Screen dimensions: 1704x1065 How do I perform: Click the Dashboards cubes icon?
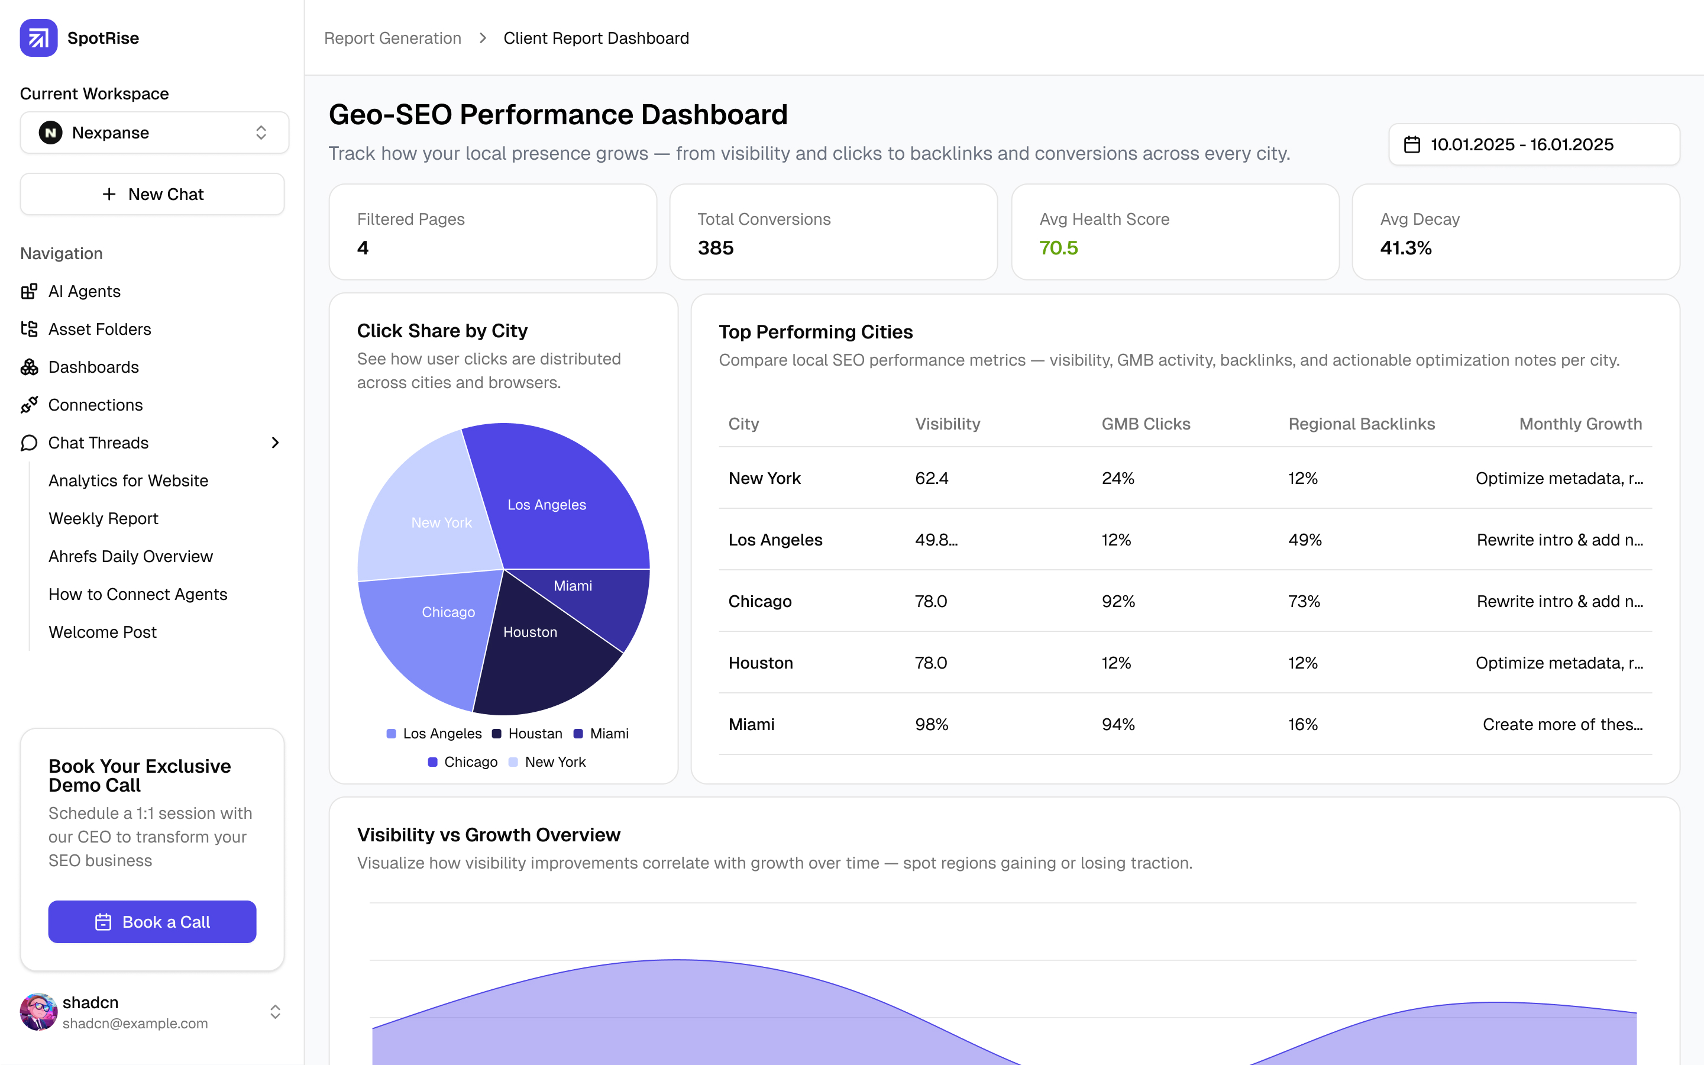click(29, 367)
